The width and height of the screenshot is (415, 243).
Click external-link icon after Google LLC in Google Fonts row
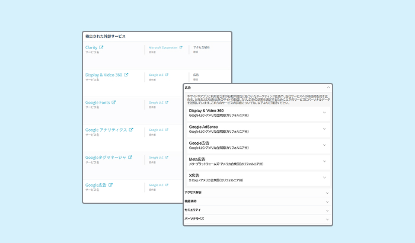tap(167, 102)
